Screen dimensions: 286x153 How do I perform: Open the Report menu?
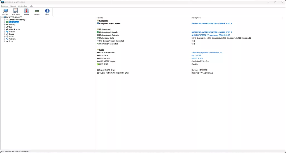(x=13, y=6)
